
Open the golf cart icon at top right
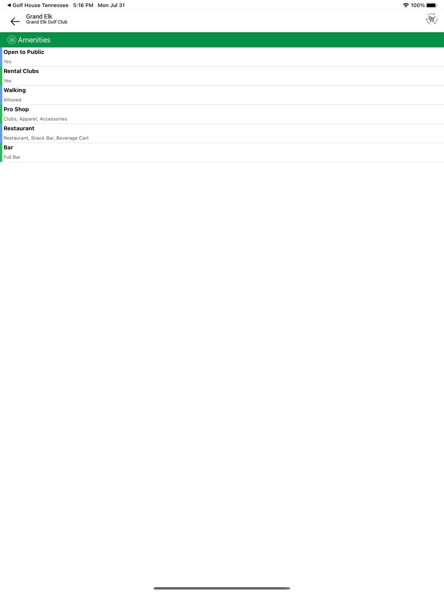click(432, 19)
